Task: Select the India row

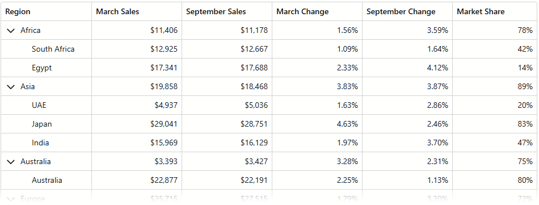Action: click(269, 143)
